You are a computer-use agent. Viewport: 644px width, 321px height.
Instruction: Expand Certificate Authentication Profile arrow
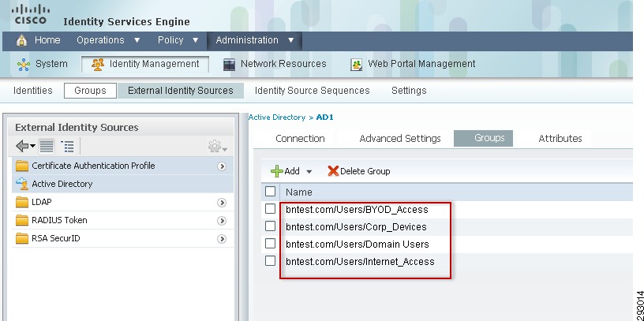point(222,166)
